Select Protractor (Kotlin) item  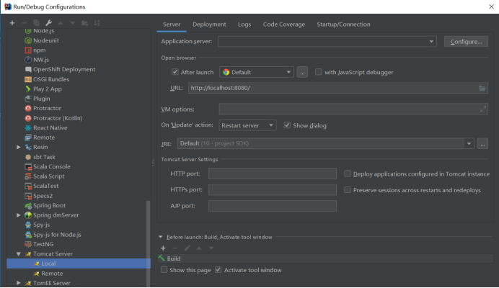coord(58,118)
